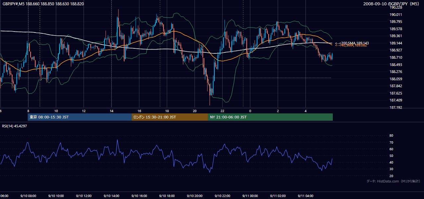Click the bottom time label 9/10 10:00
The image size is (424, 199).
point(56,196)
